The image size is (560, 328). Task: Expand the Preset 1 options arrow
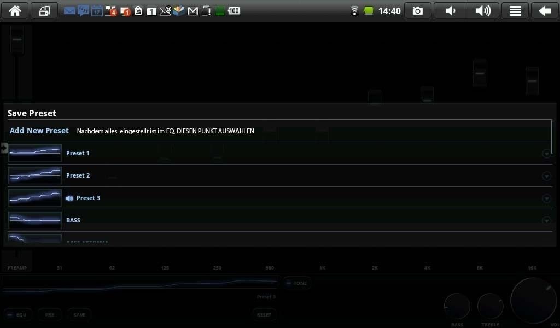click(x=546, y=154)
